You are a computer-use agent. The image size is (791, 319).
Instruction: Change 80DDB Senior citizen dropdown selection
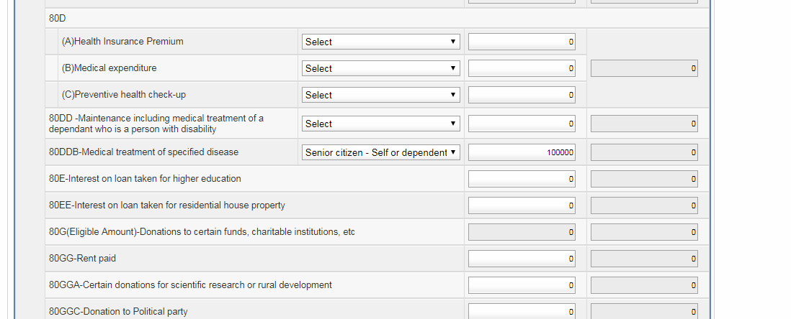click(381, 152)
